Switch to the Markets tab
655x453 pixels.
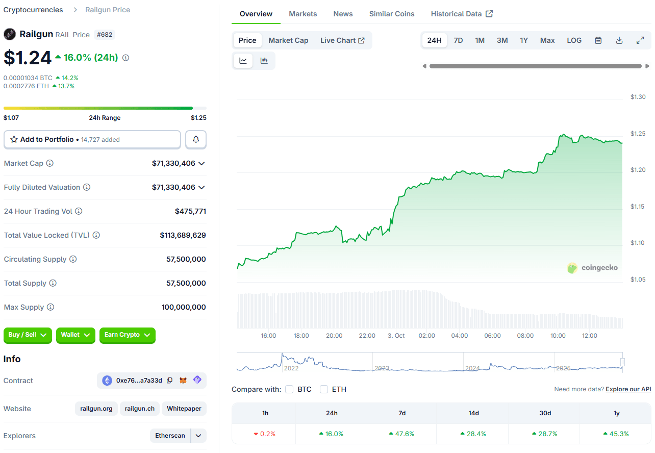(303, 14)
